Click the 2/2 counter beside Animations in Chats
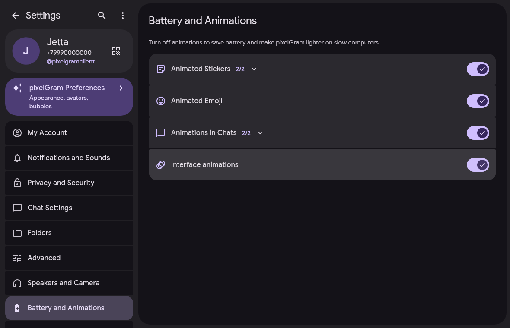 pyautogui.click(x=246, y=133)
